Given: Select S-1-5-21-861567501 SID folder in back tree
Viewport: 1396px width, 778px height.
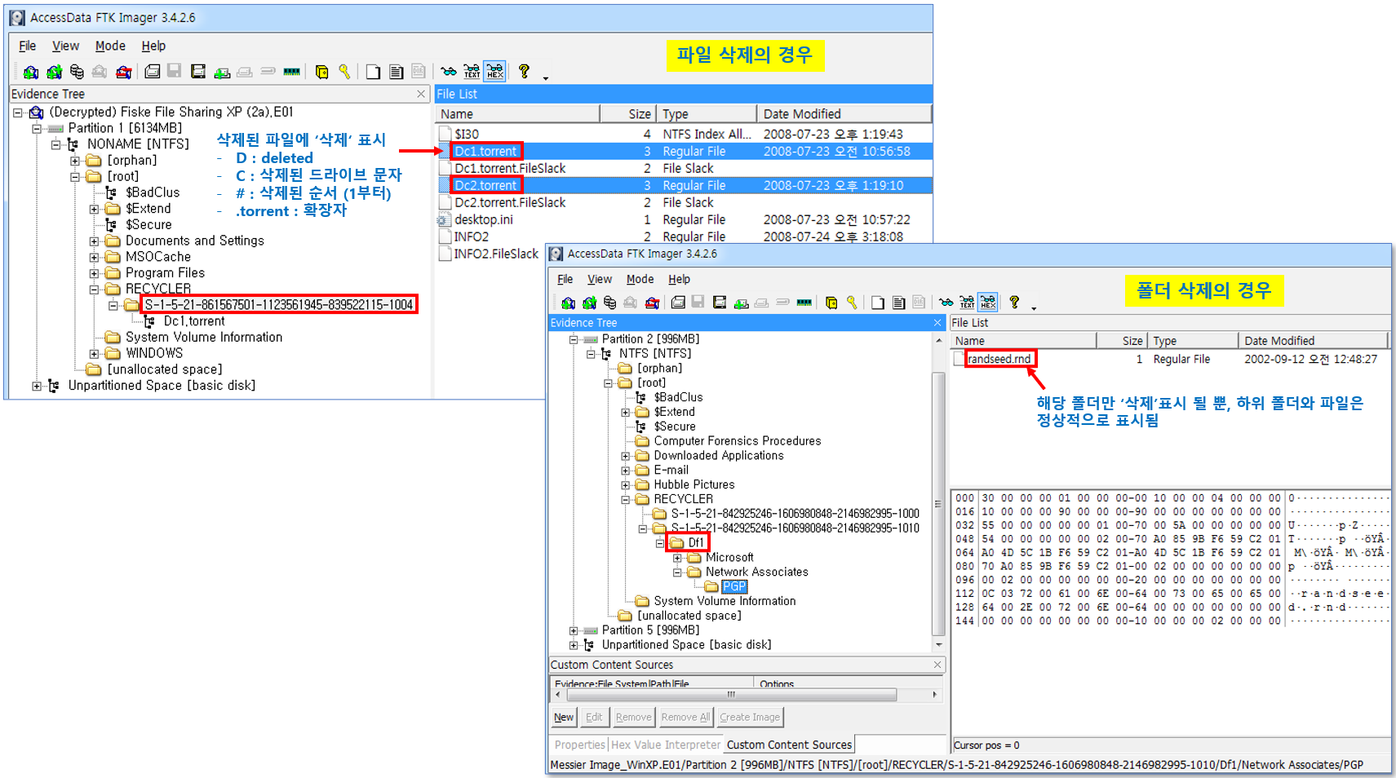Looking at the screenshot, I should 279,305.
